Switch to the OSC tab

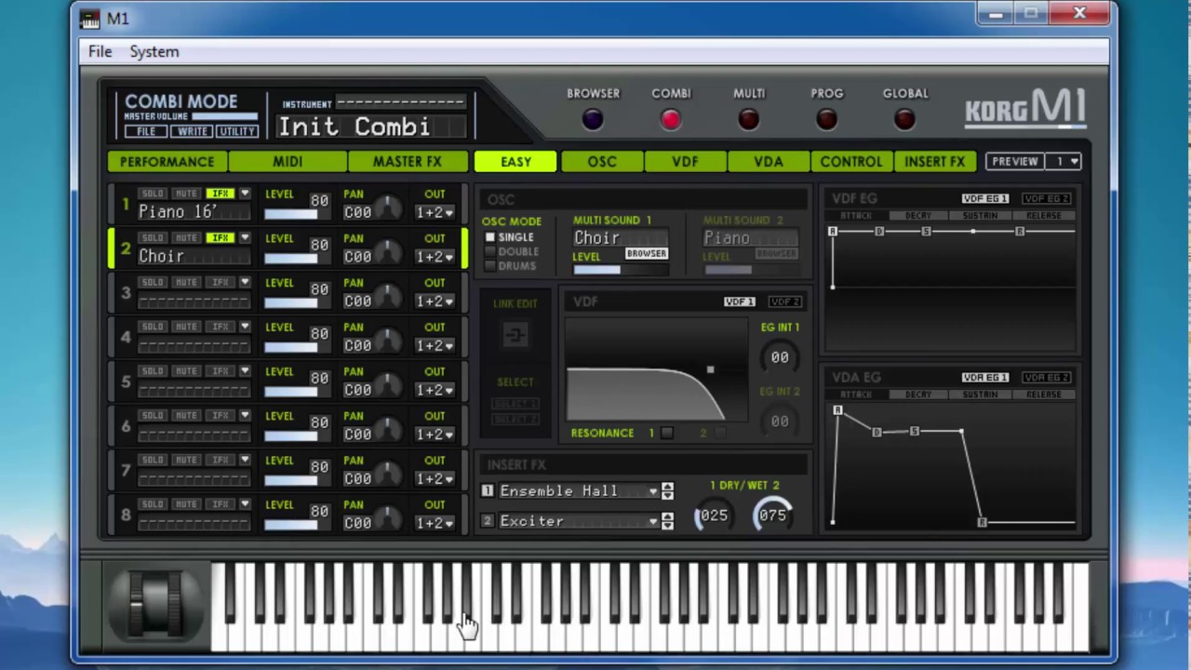(602, 161)
